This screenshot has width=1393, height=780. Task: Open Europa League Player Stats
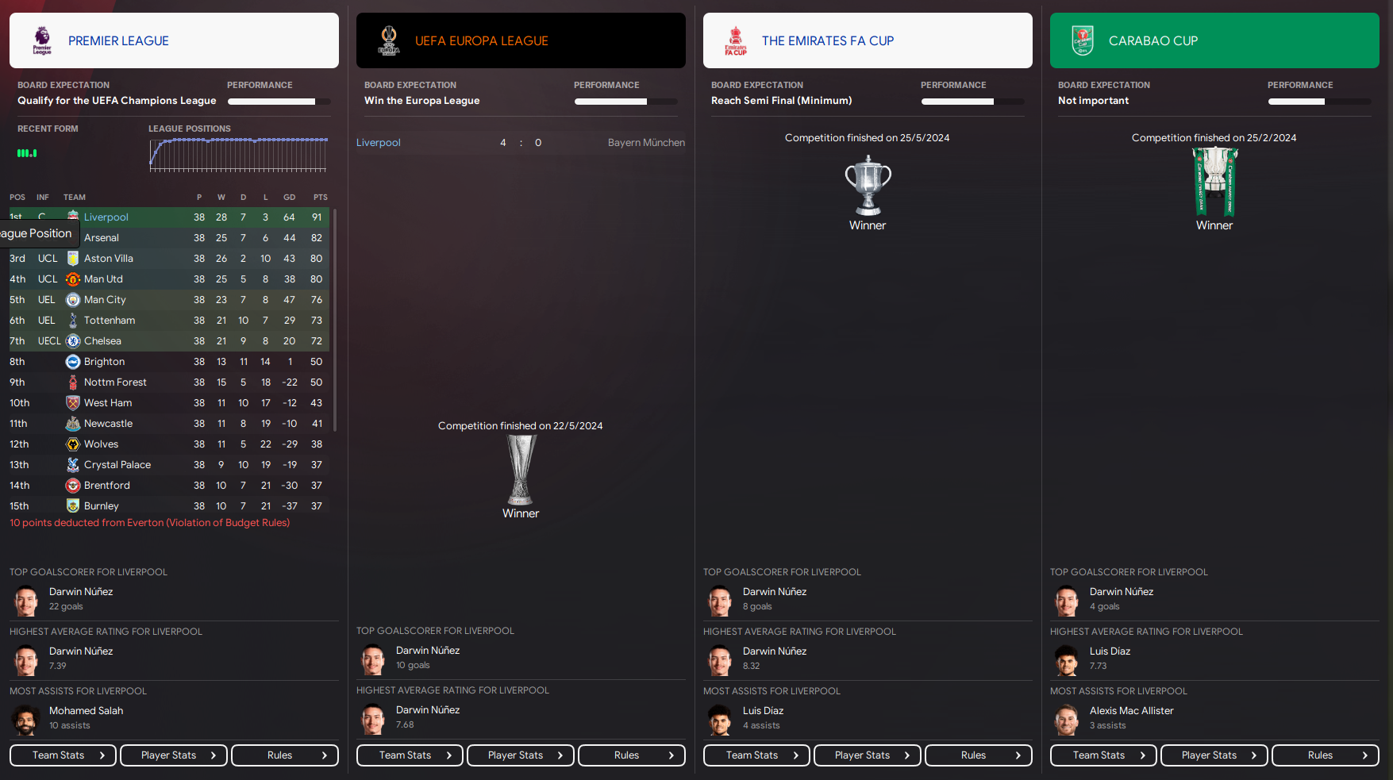pyautogui.click(x=521, y=755)
